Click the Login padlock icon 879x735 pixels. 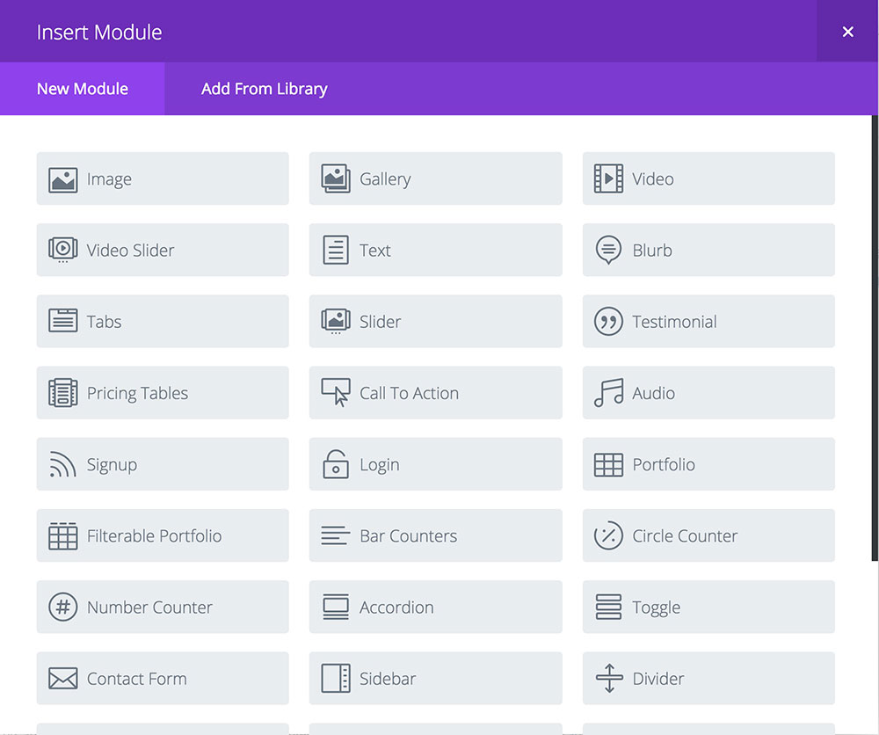(336, 463)
